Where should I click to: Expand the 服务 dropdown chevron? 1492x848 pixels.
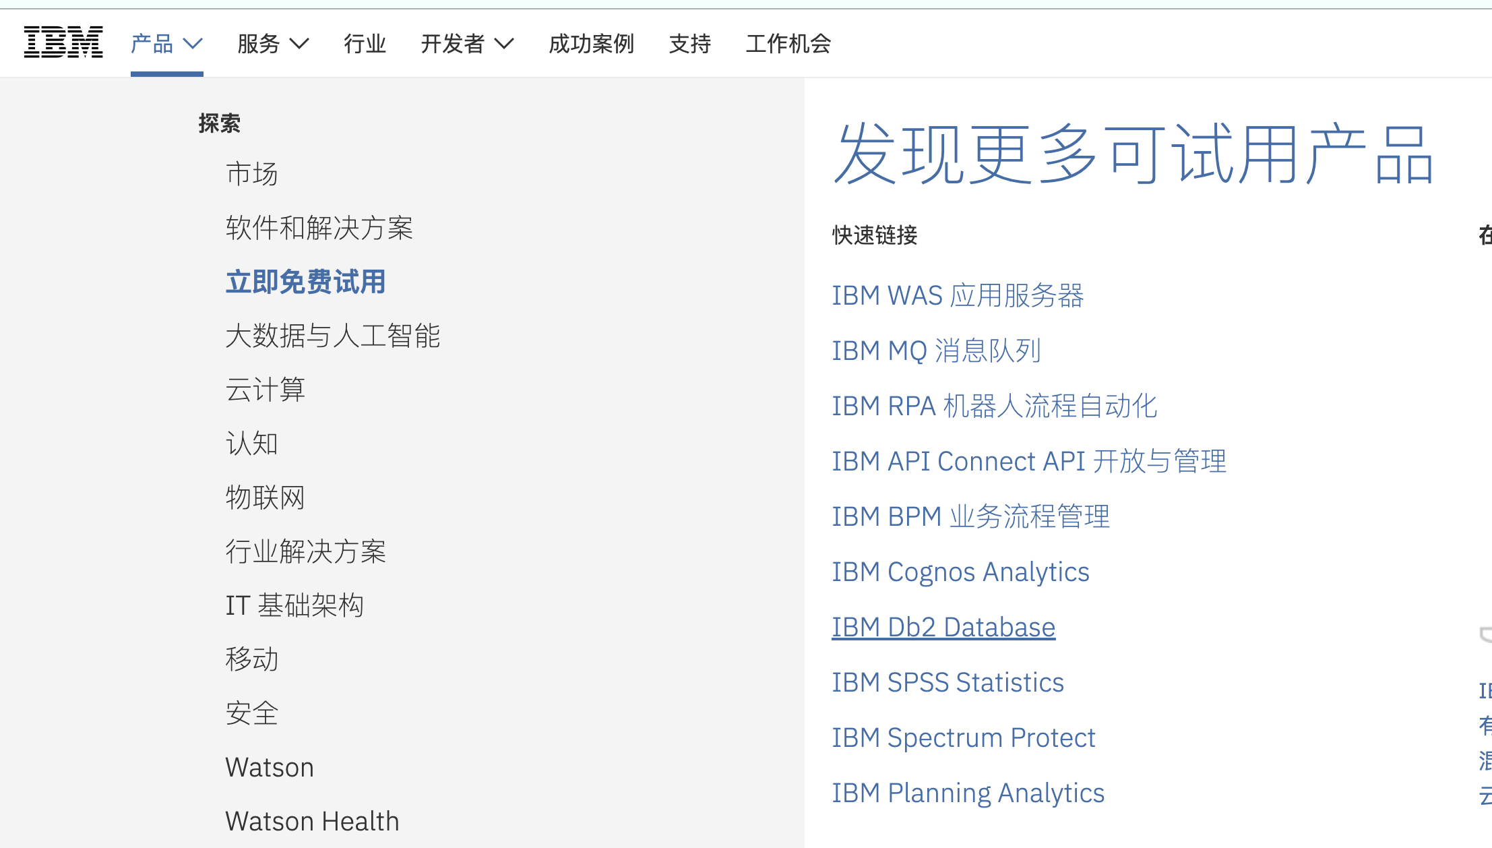299,44
